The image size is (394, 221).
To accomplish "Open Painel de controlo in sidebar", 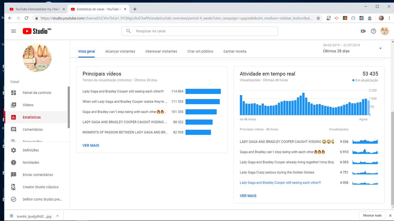I will (37, 93).
